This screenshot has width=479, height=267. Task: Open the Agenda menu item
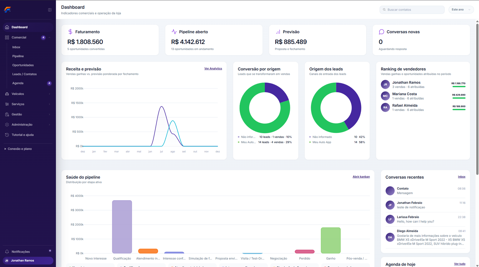[18, 83]
